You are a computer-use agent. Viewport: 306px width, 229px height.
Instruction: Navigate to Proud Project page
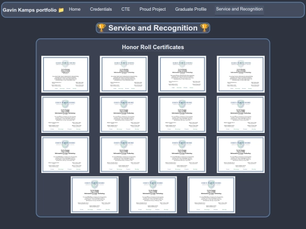point(152,10)
